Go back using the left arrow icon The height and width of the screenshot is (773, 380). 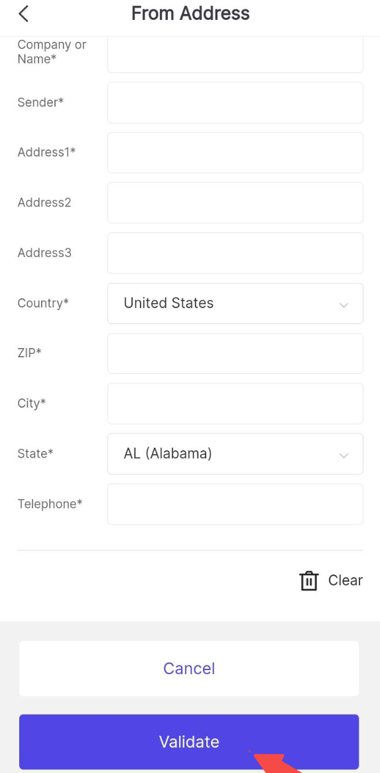pos(23,14)
